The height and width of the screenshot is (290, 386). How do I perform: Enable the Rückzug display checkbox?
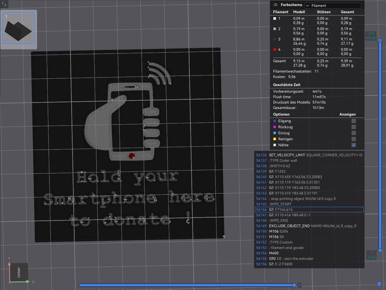point(354,127)
